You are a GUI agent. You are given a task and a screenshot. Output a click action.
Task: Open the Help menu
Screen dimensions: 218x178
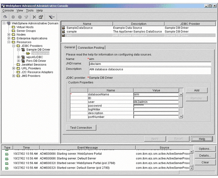[40, 10]
